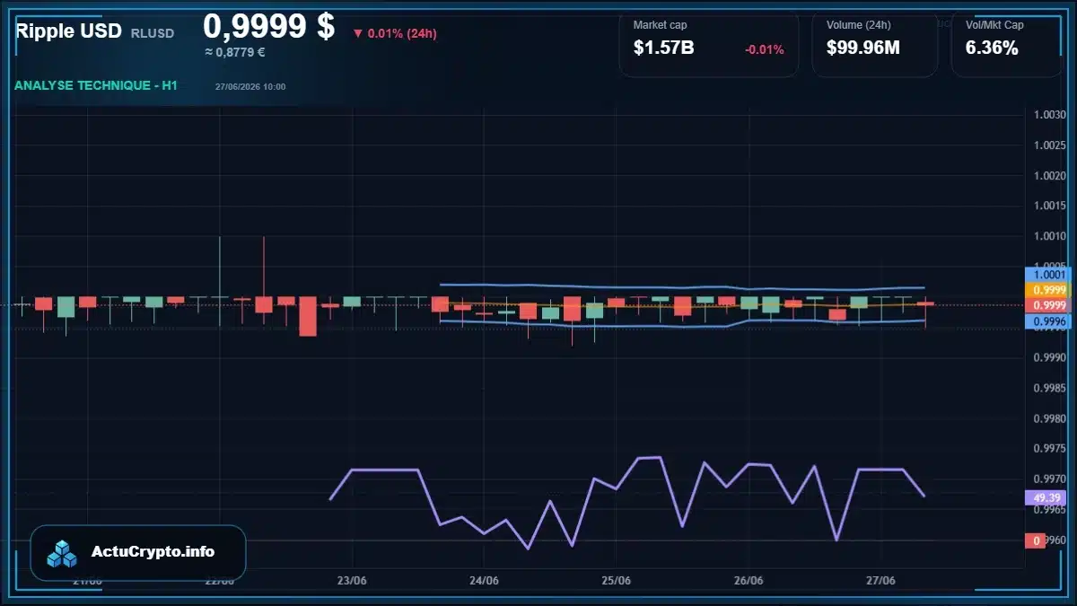This screenshot has width=1077, height=606.
Task: Click the 0.9990 price axis label
Action: (1049, 358)
